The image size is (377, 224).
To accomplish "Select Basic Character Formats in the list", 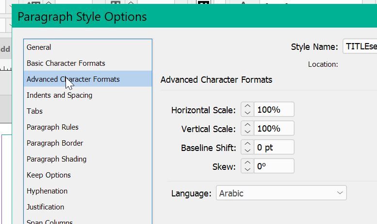I will pyautogui.click(x=66, y=63).
